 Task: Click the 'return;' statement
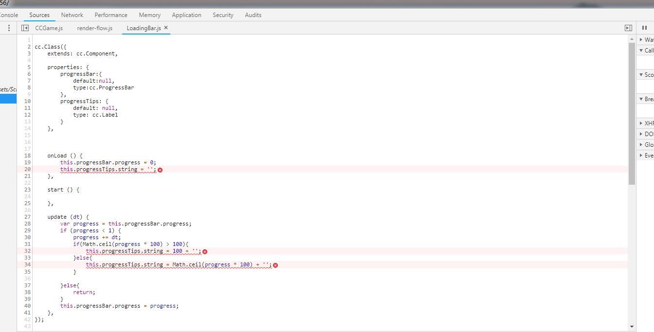[84, 292]
